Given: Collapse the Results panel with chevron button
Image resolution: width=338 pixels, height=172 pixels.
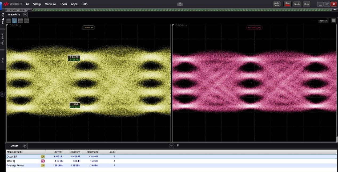Looking at the screenshot, I should click(171, 146).
